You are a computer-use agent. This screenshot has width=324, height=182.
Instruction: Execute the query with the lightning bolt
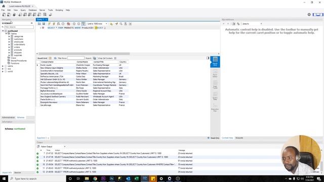pyautogui.click(x=49, y=24)
